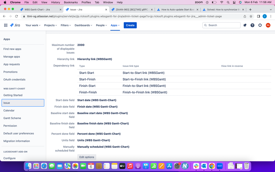Screen dimensions: 275x172
Task: Open Wi-Fi status in menu bar
Action: (x=222, y=2)
